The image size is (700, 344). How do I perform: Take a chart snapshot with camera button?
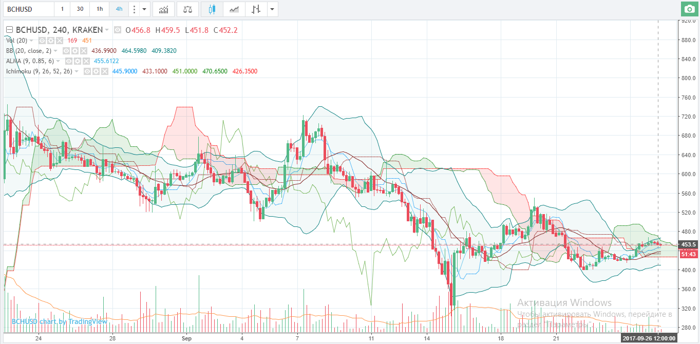click(x=689, y=9)
